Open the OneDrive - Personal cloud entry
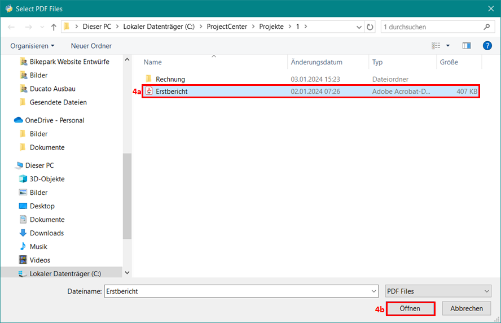The image size is (501, 323). pos(54,120)
